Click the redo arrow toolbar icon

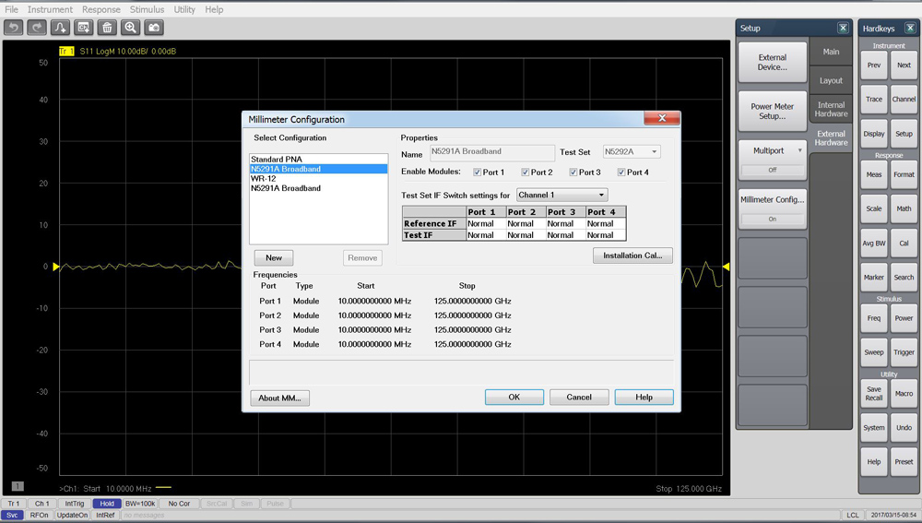point(37,28)
